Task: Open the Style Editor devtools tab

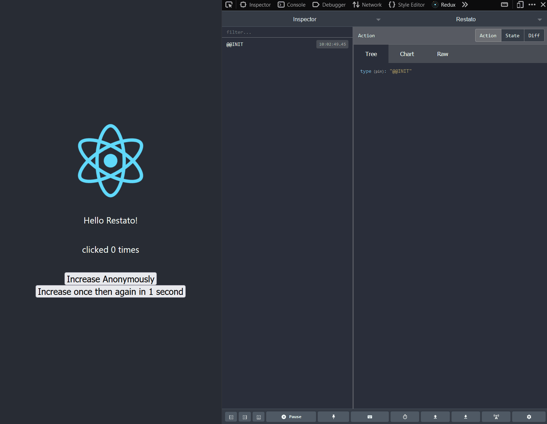Action: tap(407, 5)
